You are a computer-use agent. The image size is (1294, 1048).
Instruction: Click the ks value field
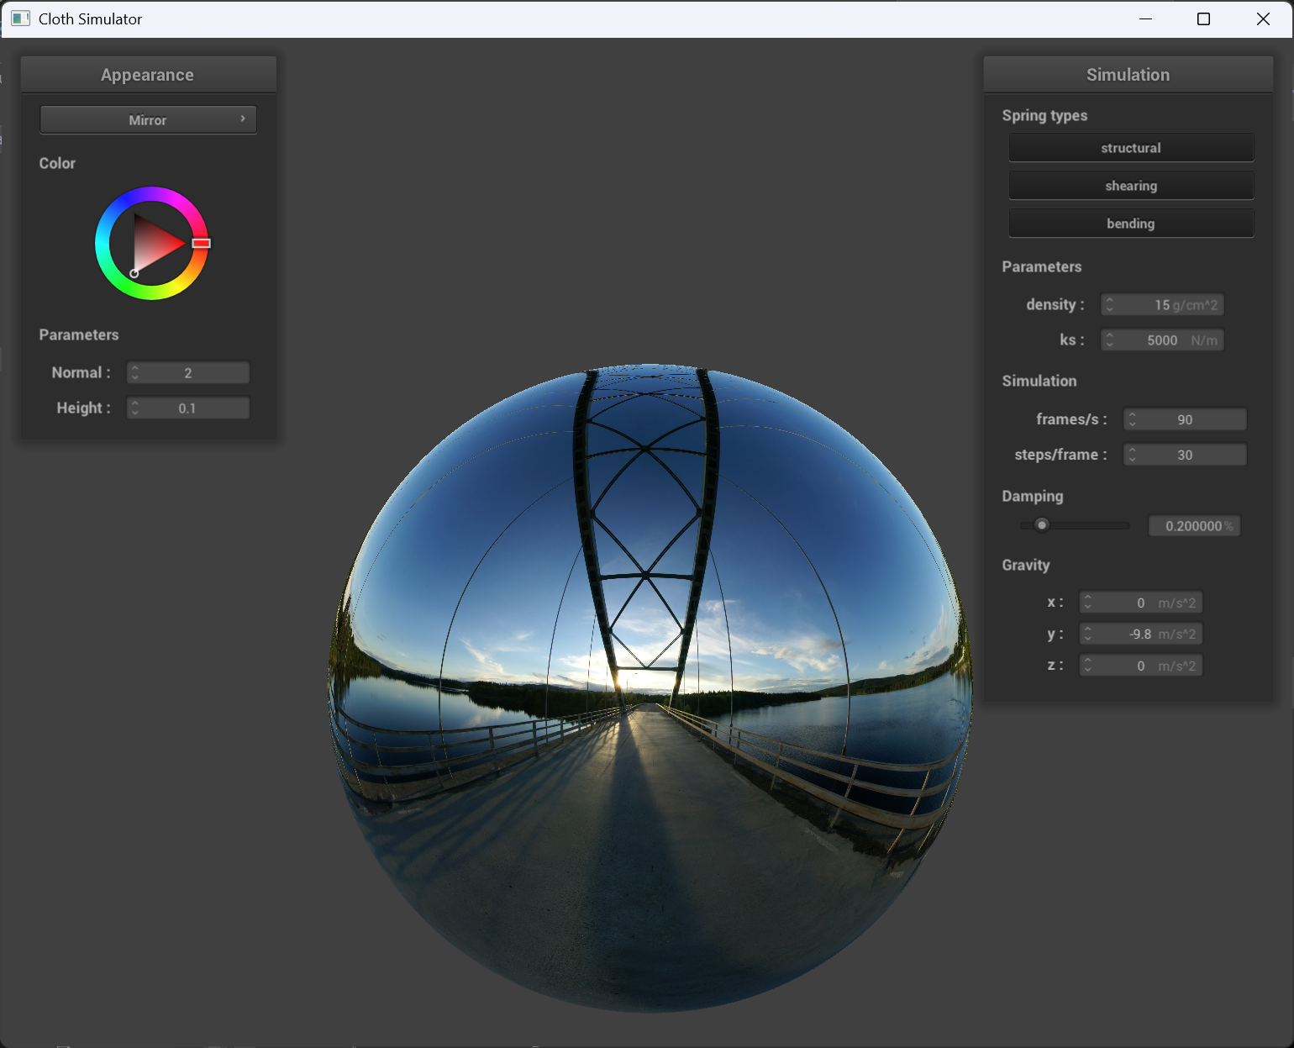point(1162,340)
